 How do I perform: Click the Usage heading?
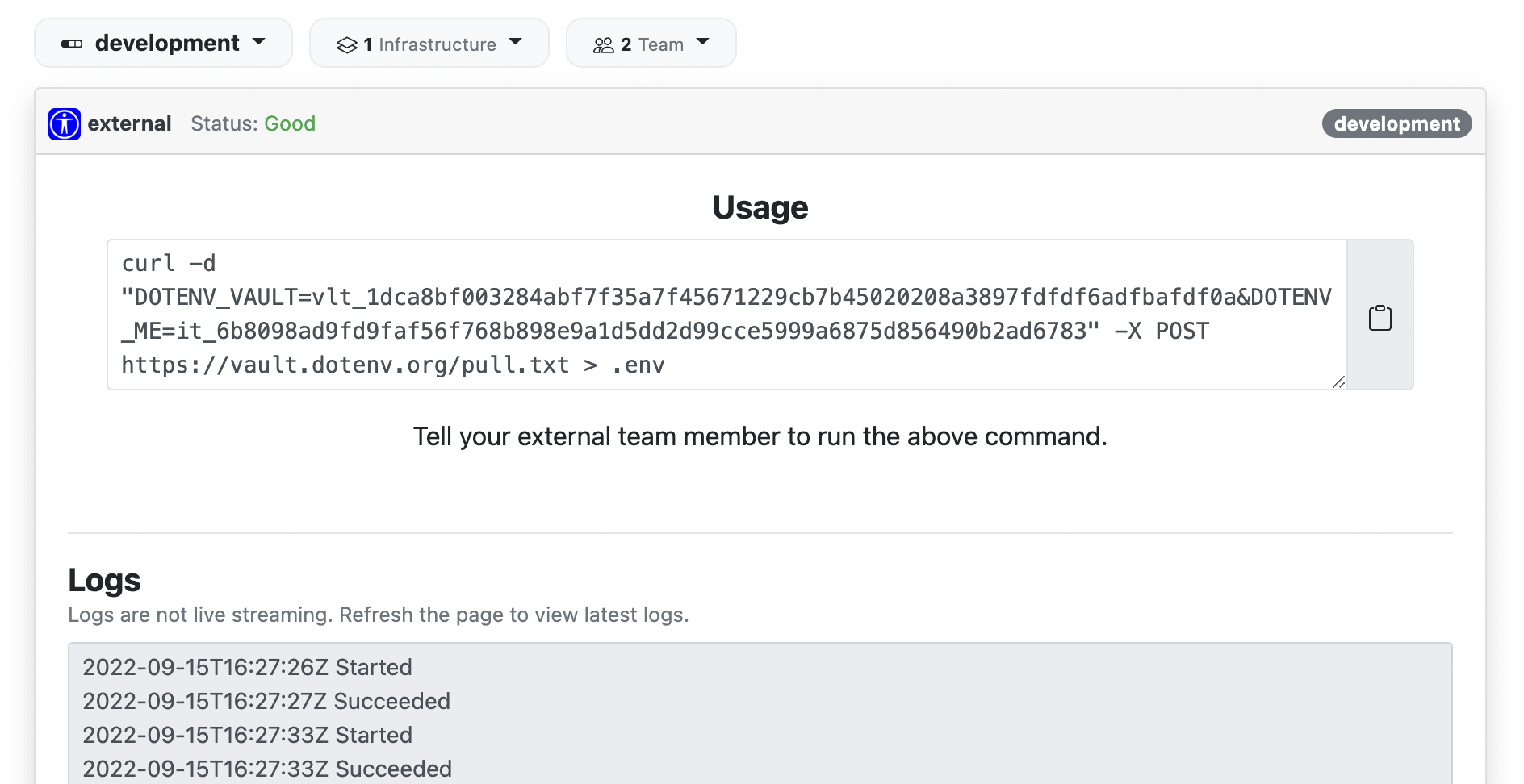coord(760,207)
